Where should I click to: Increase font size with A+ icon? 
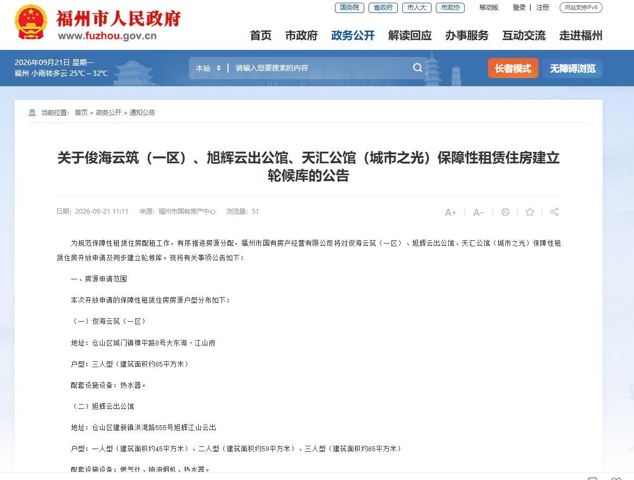coord(451,213)
